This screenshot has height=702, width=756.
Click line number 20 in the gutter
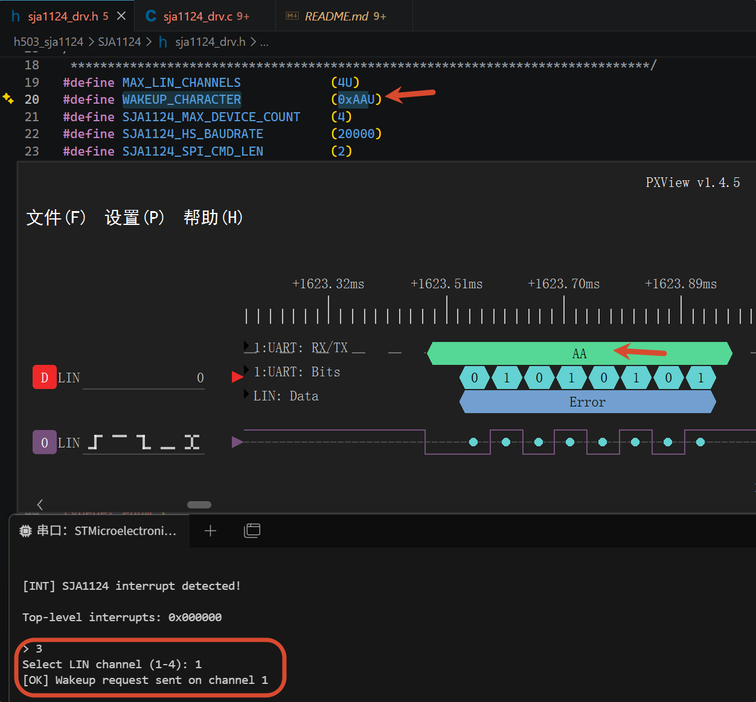click(x=32, y=100)
